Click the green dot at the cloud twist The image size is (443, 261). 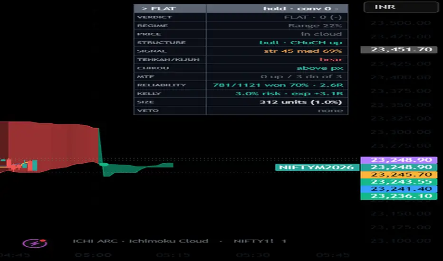pyautogui.click(x=104, y=165)
